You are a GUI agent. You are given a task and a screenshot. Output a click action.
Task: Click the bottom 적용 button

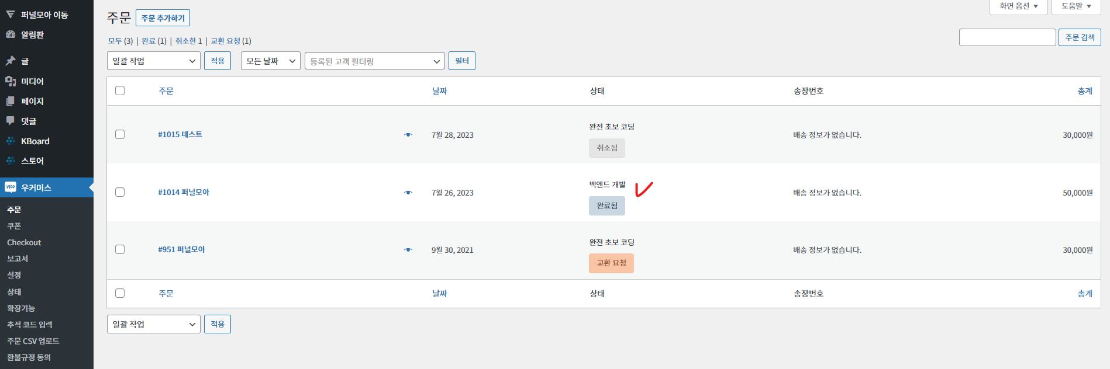218,324
